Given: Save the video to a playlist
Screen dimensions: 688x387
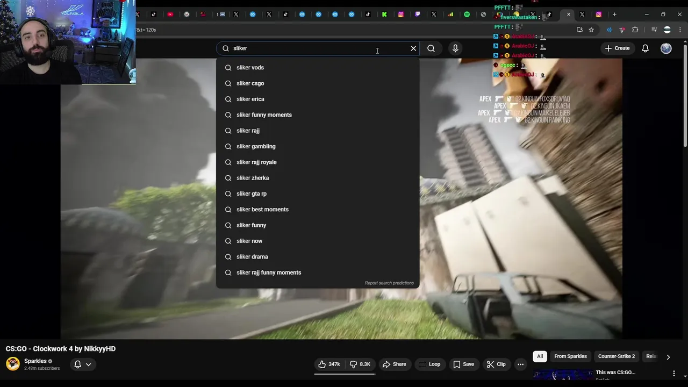Looking at the screenshot, I should pyautogui.click(x=463, y=364).
